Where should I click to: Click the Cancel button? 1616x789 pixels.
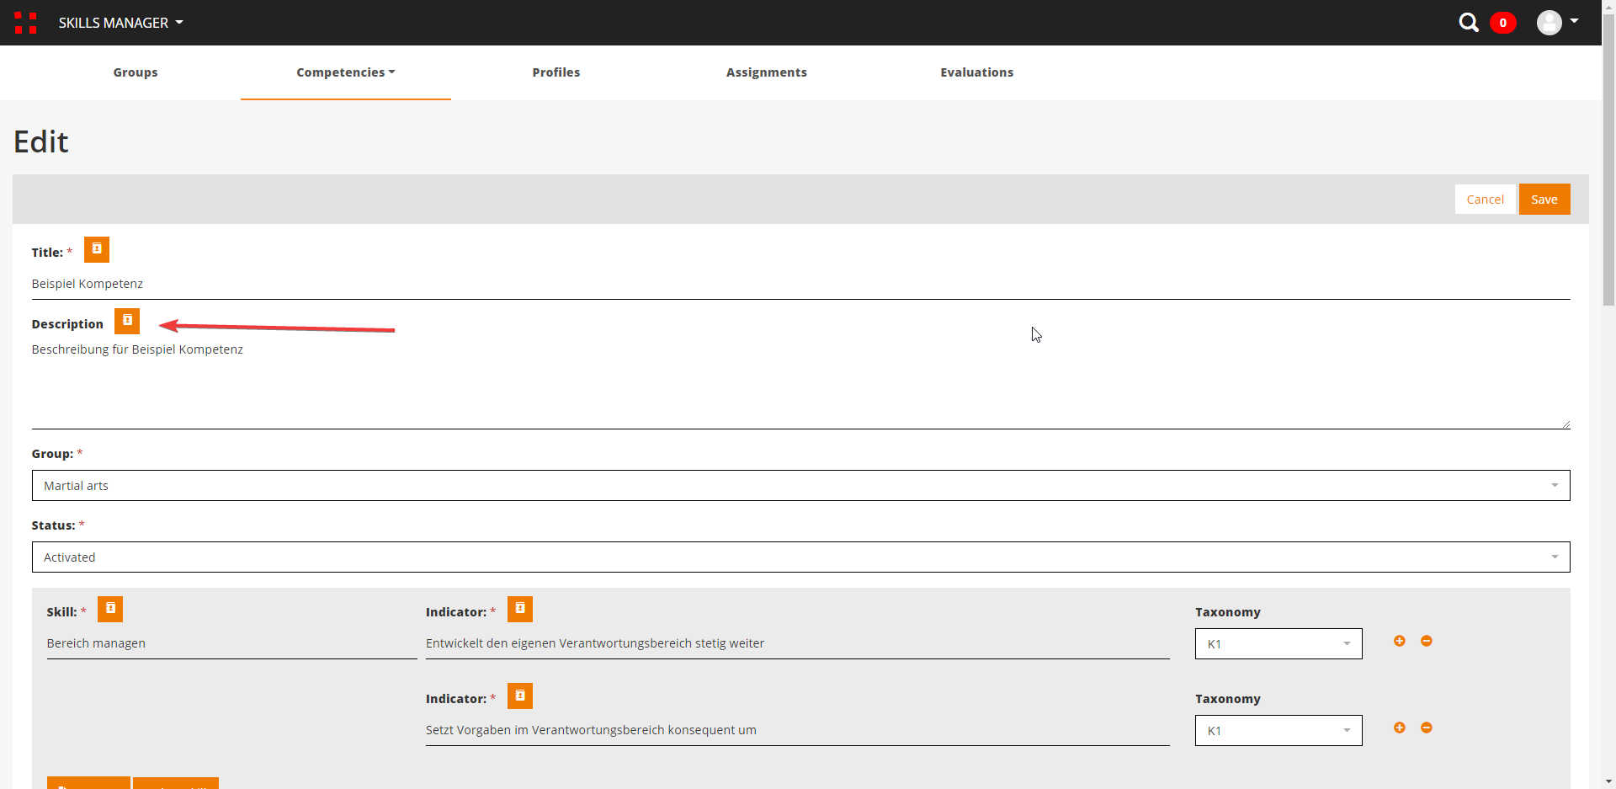pos(1485,200)
